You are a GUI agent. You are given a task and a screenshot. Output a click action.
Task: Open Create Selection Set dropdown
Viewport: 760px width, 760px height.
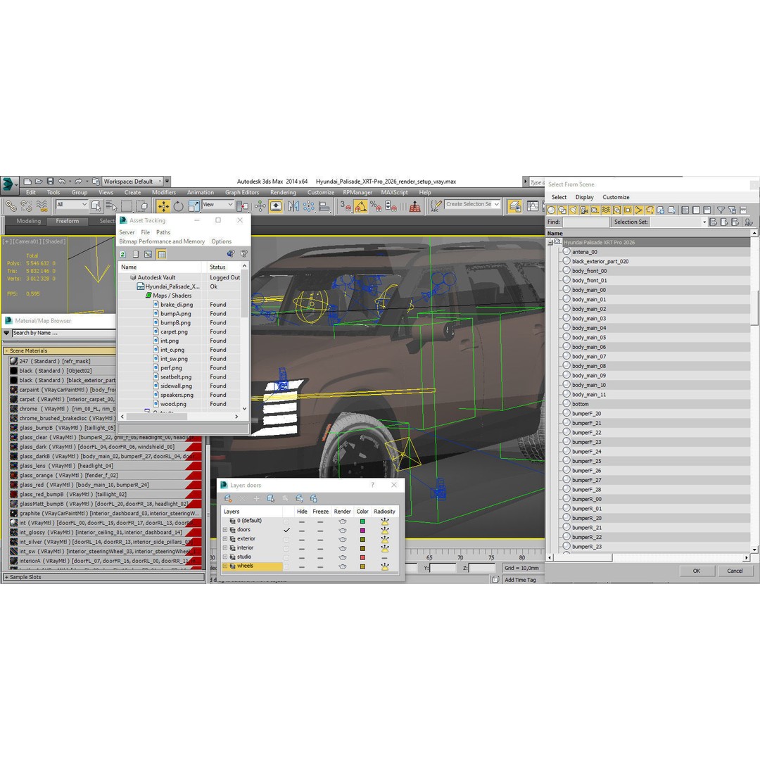(x=472, y=204)
